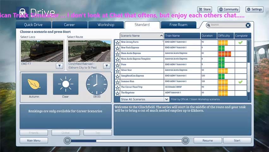
Task: Open the Settings gear button
Action: click(254, 9)
